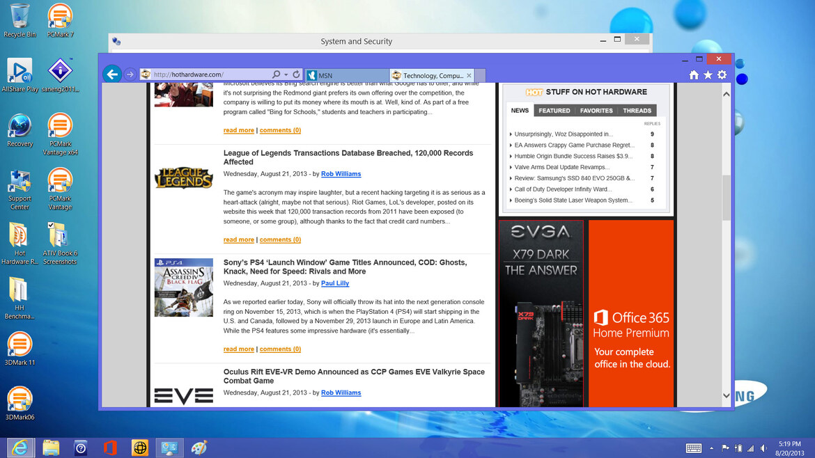Open comments (0) under Sony PS4 article
Viewport: 815px width, 458px height.
(280, 349)
